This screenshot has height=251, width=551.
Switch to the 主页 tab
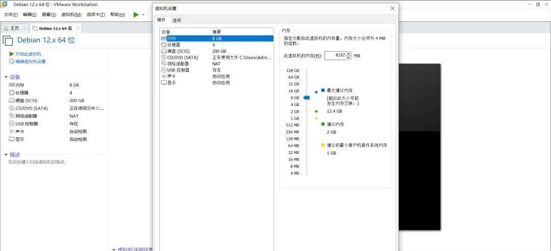pyautogui.click(x=15, y=28)
